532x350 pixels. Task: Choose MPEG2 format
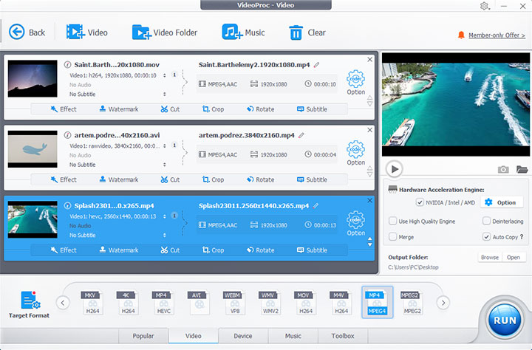(411, 302)
